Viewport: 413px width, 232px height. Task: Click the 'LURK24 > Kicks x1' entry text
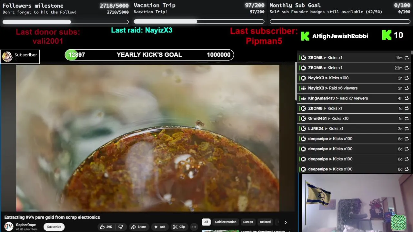[x=326, y=129]
